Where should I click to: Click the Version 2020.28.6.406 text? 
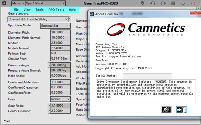(x=112, y=64)
